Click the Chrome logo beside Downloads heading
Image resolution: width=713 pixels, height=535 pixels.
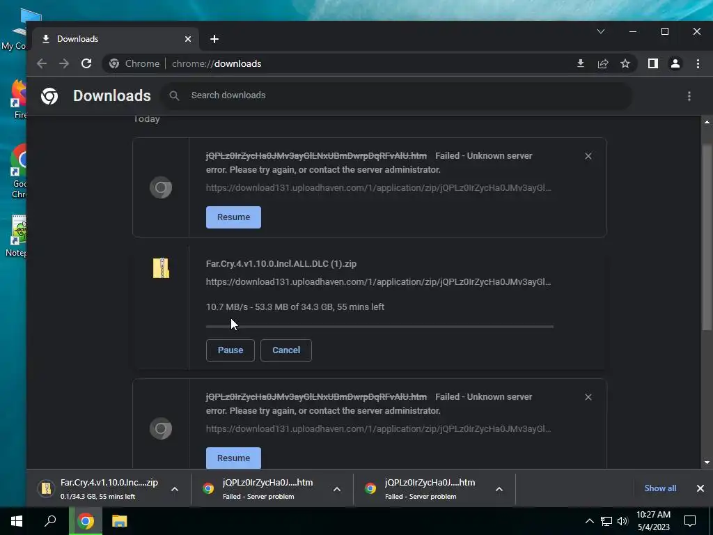[49, 96]
